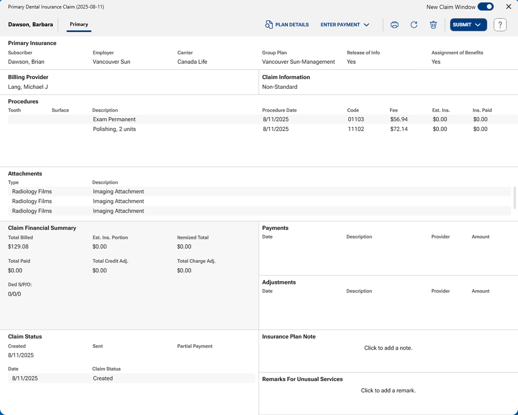Click the delete claim trash icon

point(433,25)
